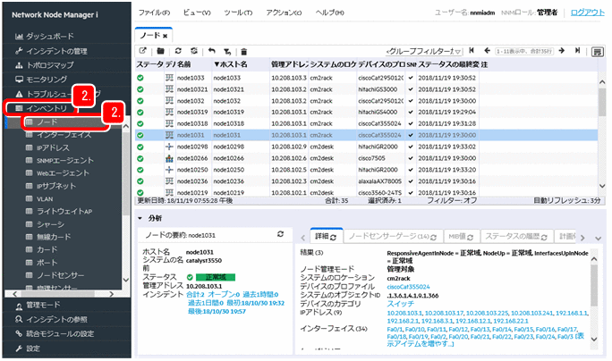Click the ログアウト logout link

[586, 13]
